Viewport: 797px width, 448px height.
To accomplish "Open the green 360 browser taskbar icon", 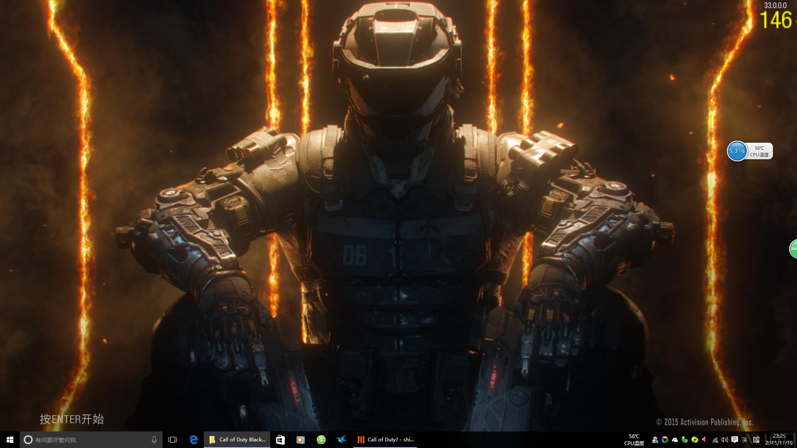I will (321, 440).
